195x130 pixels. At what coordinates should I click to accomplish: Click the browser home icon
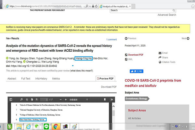point(193,6)
